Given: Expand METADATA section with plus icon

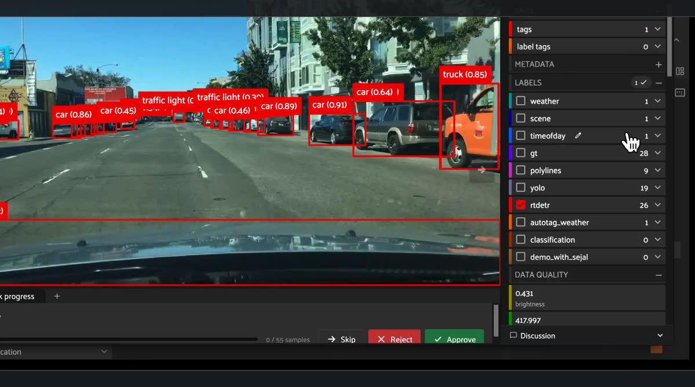Looking at the screenshot, I should click(658, 65).
